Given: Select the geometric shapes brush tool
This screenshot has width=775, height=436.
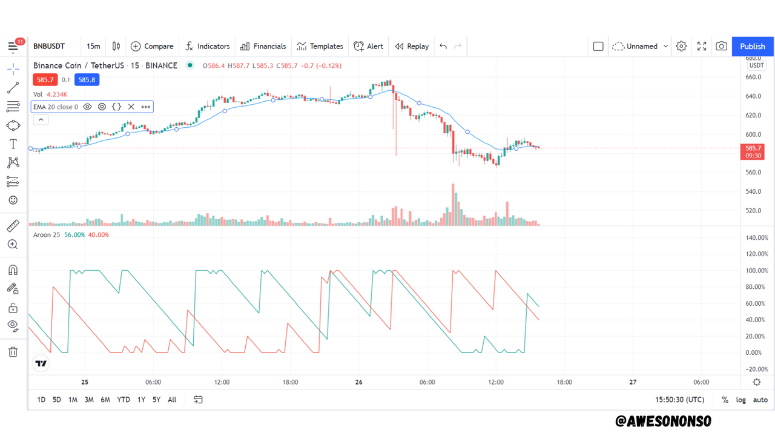Looking at the screenshot, I should coord(13,125).
